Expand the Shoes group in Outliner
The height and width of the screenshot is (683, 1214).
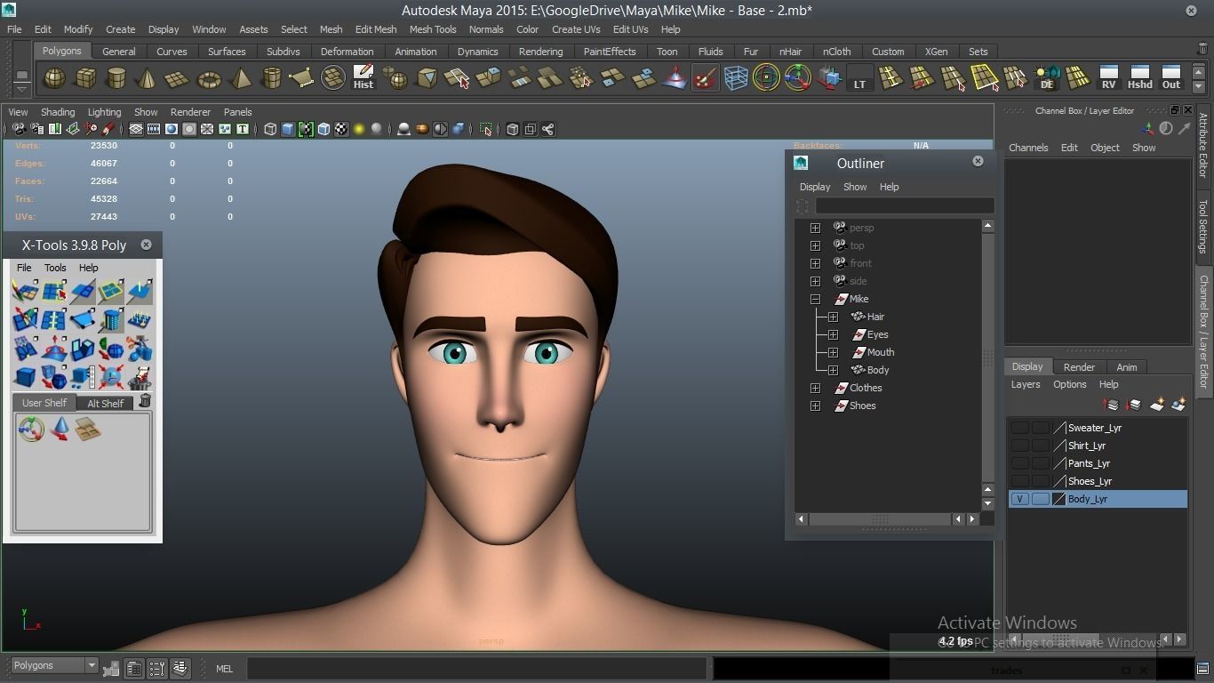(815, 406)
